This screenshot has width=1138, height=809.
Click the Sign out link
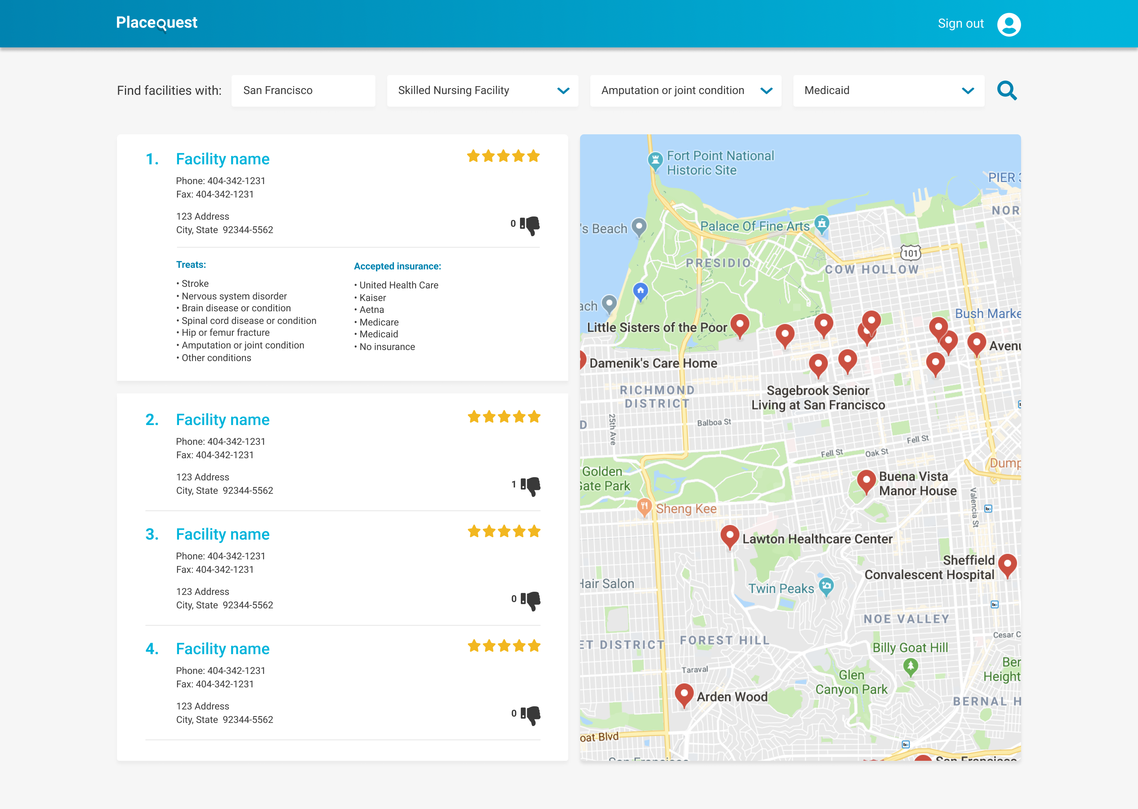point(960,23)
